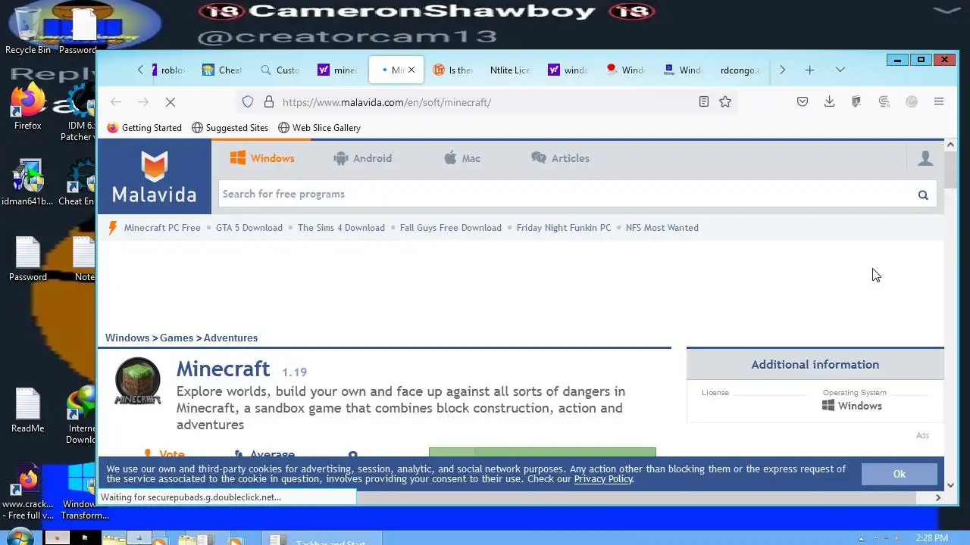
Task: Open 'NFS Most Wanted' link
Action: click(662, 228)
